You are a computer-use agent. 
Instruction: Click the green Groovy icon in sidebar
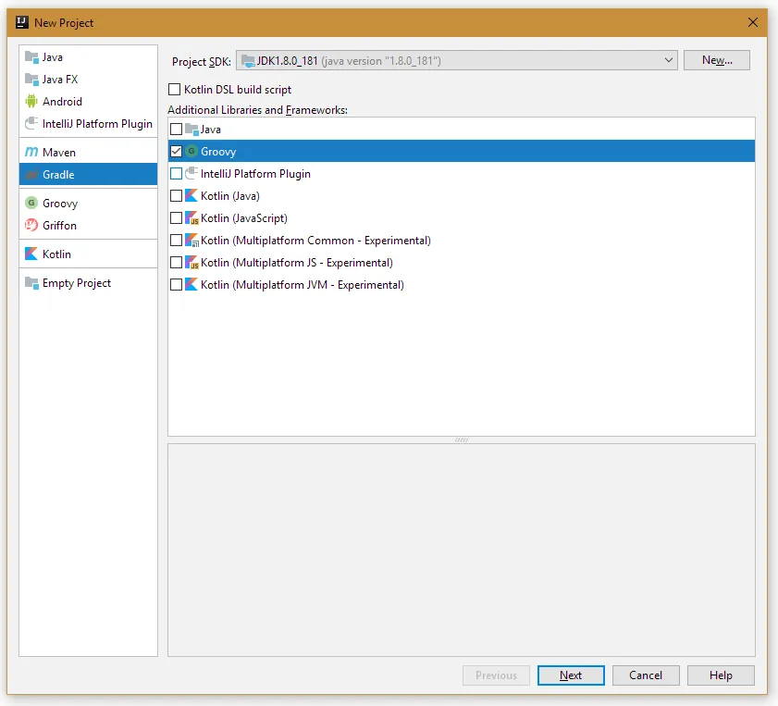click(31, 203)
